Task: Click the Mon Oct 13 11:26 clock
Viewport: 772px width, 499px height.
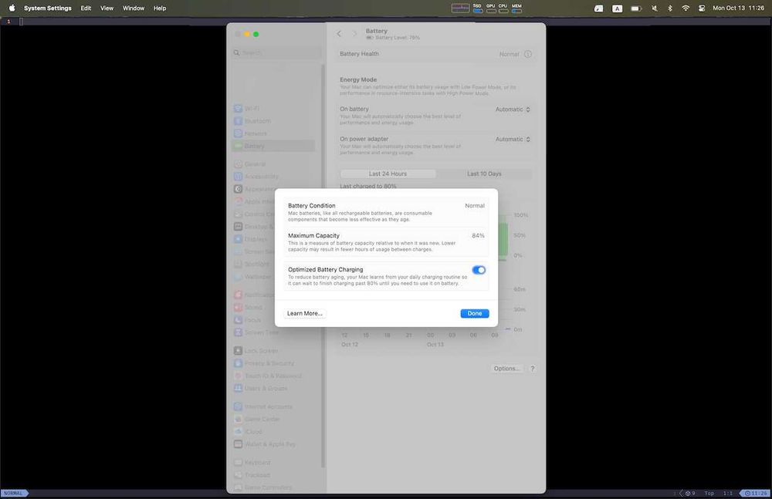Action: [x=738, y=8]
